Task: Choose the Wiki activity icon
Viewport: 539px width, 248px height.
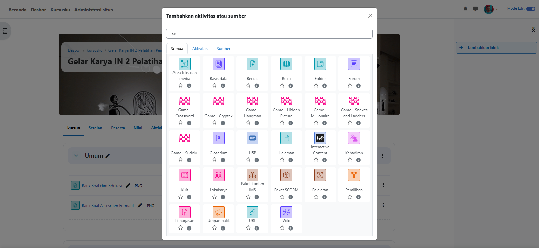Action: pos(286,212)
